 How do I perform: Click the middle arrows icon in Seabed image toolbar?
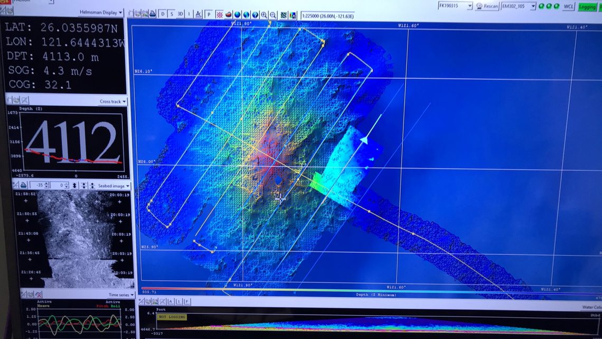pyautogui.click(x=83, y=186)
